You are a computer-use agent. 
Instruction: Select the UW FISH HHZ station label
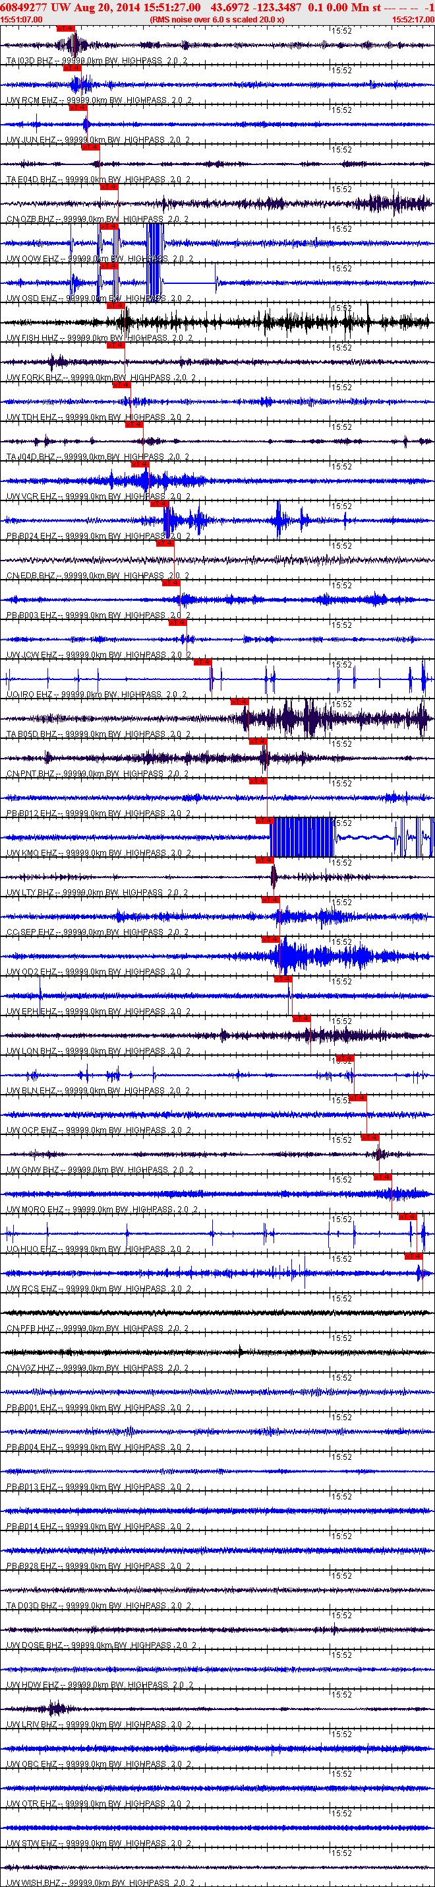[x=100, y=337]
